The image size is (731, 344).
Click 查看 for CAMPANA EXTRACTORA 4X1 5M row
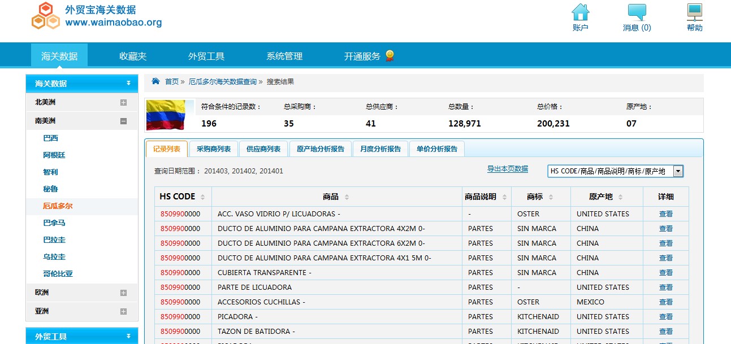[x=666, y=258]
